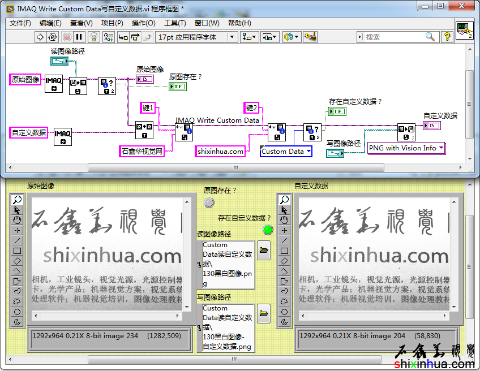Clean up the diagram with the broom icon
This screenshot has width=480, height=371.
click(x=310, y=37)
